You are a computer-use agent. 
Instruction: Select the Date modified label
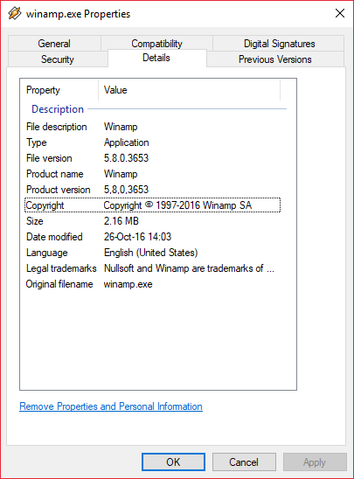pyautogui.click(x=54, y=237)
